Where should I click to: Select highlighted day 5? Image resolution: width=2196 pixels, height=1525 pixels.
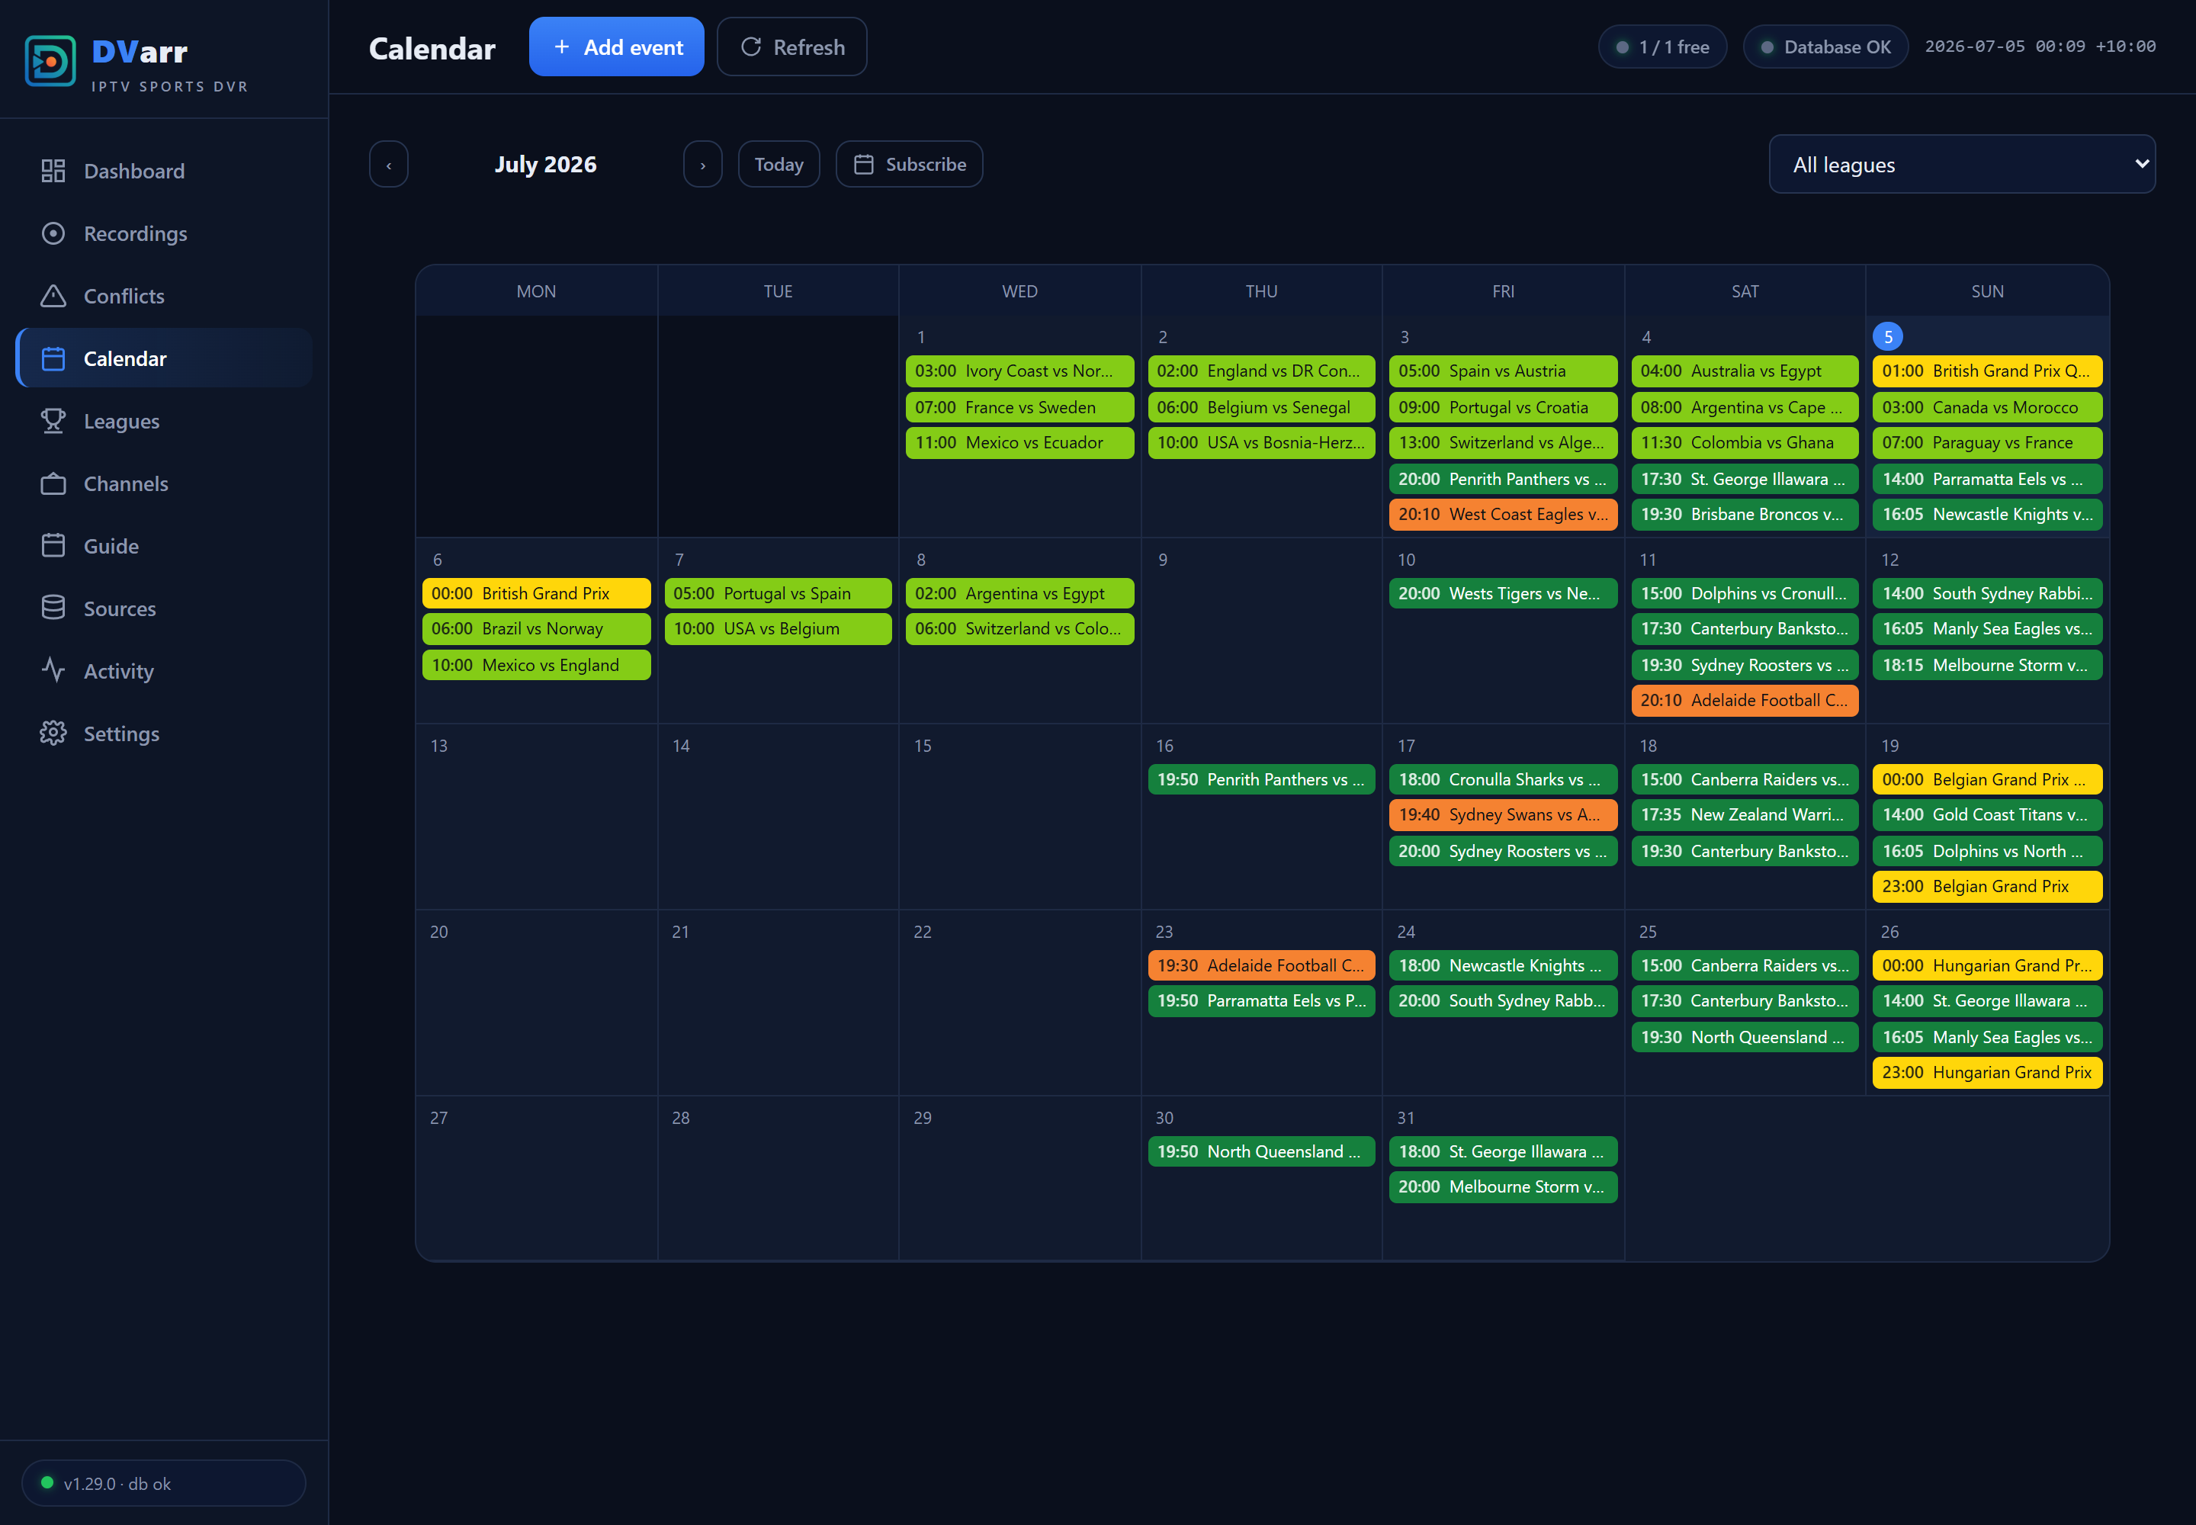point(1887,336)
